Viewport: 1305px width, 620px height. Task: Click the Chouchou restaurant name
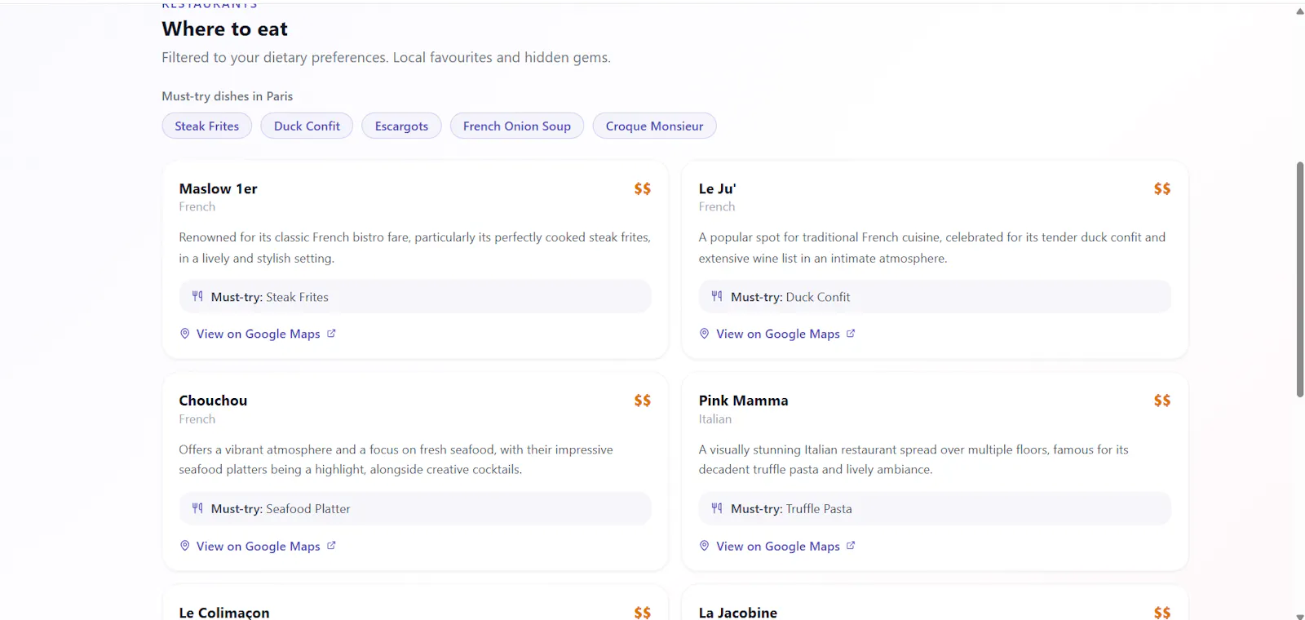(x=213, y=401)
